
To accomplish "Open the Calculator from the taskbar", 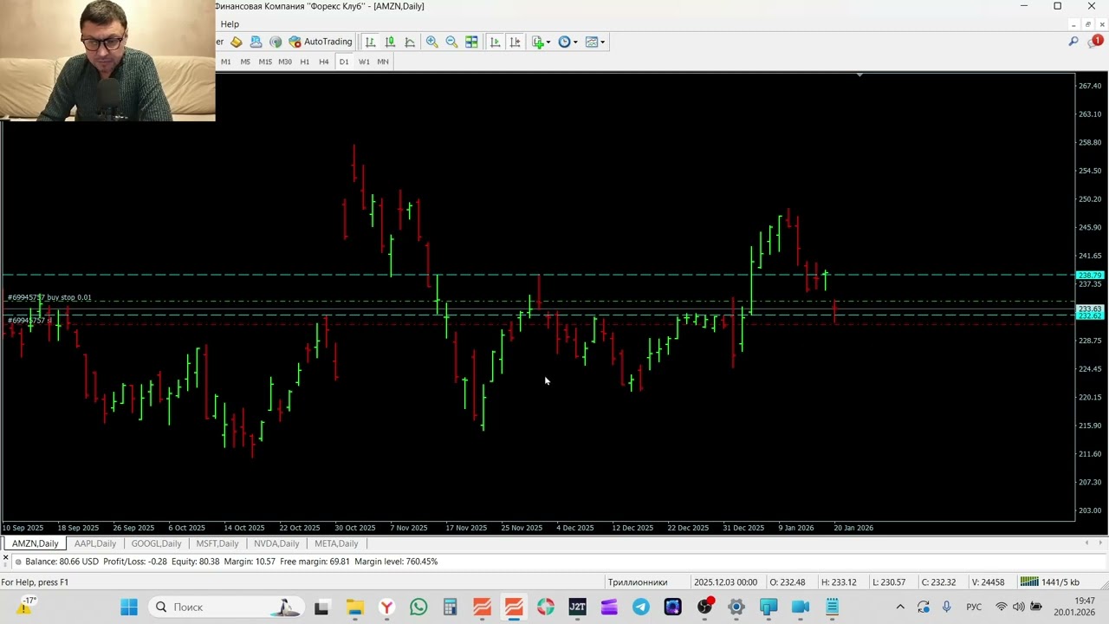I will tap(451, 607).
